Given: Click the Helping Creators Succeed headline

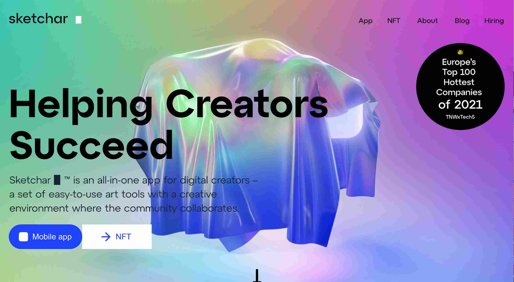Looking at the screenshot, I should tap(168, 124).
